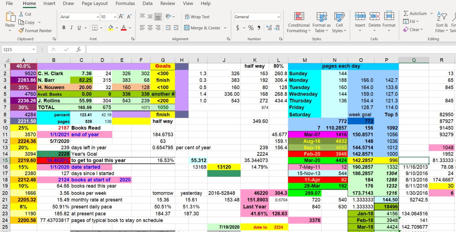Switch to the Formulas tab
This screenshot has width=456, height=232.
[125, 3]
